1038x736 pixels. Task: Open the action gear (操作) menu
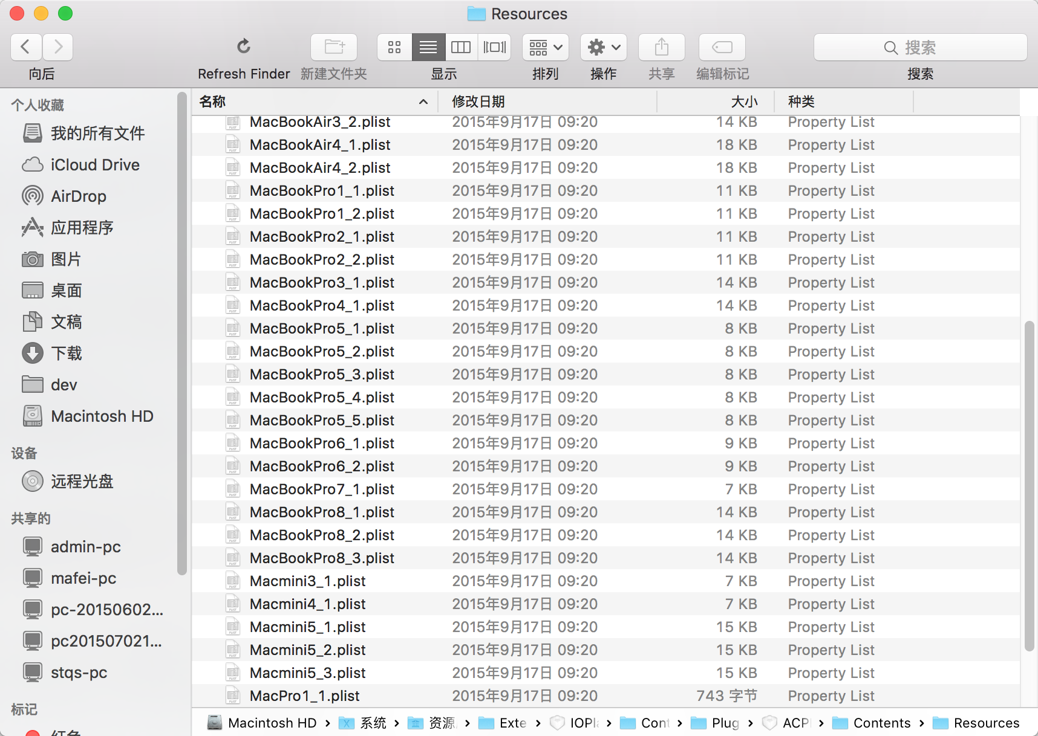(604, 47)
